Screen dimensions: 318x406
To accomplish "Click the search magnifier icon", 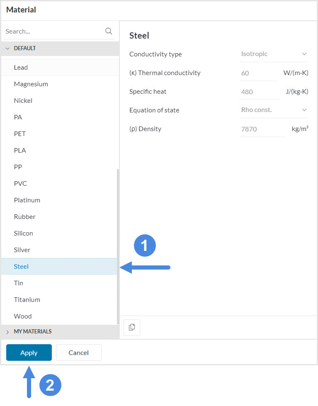I will (109, 31).
